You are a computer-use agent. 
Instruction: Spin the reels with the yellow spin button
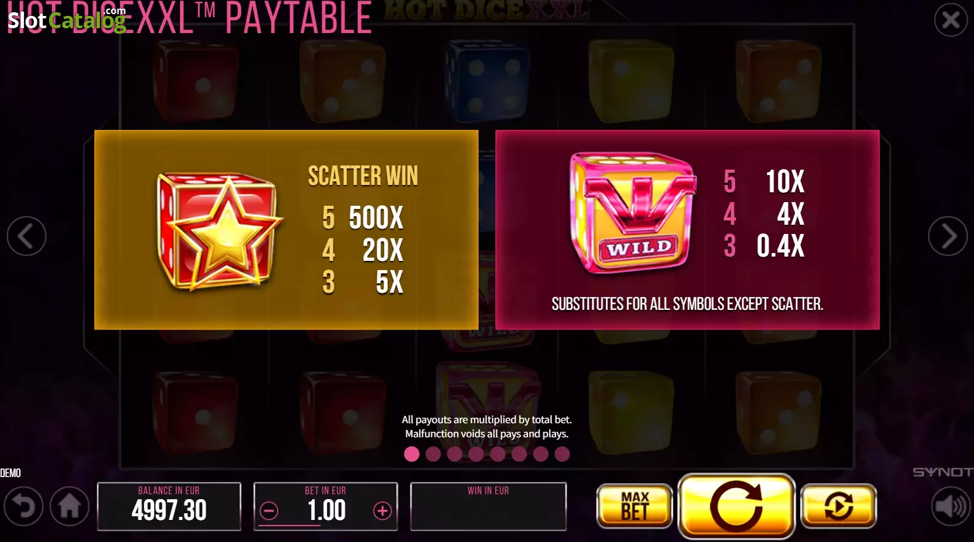[736, 506]
